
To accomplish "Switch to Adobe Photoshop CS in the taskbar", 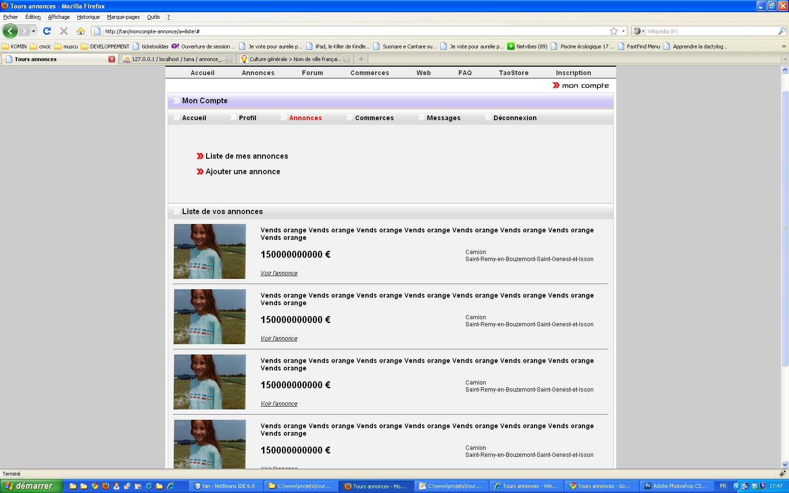I will [677, 486].
